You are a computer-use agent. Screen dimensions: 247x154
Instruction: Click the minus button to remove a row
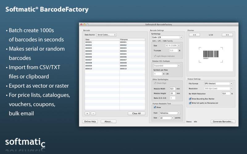93,113
